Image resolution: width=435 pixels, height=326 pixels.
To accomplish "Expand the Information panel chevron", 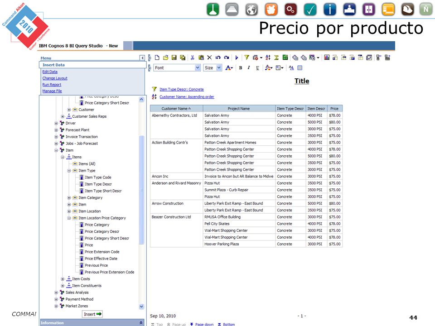I will [141, 323].
